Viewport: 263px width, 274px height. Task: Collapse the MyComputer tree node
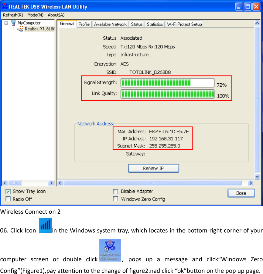pos(6,23)
